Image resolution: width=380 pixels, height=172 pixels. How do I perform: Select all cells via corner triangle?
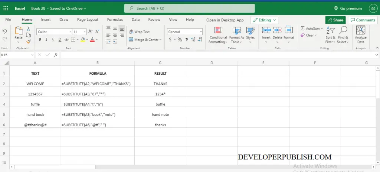(x=7, y=63)
